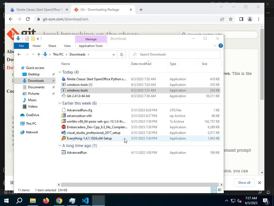Show hidden system tray icons

click(226, 201)
